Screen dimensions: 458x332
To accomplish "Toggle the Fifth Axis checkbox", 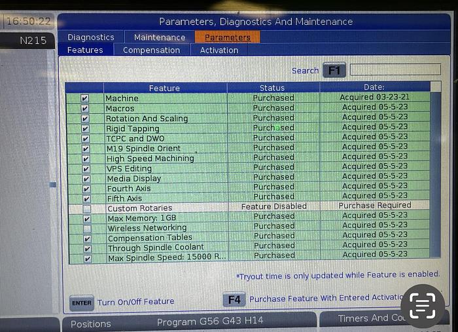I will coord(86,198).
